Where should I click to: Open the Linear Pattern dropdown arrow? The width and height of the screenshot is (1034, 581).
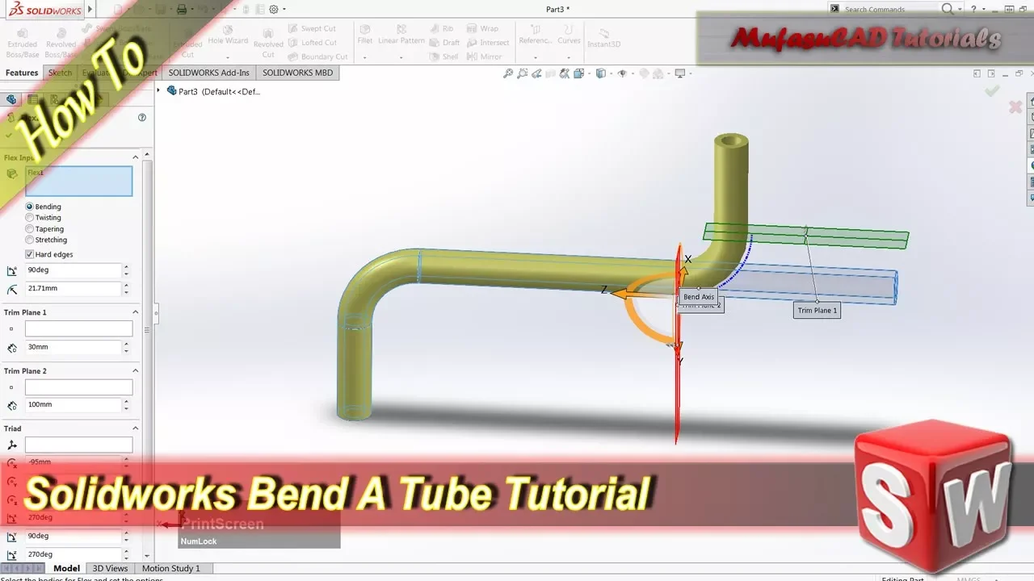(x=401, y=57)
